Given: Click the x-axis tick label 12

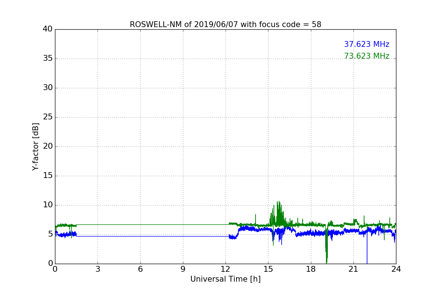Looking at the screenshot, I should (225, 269).
